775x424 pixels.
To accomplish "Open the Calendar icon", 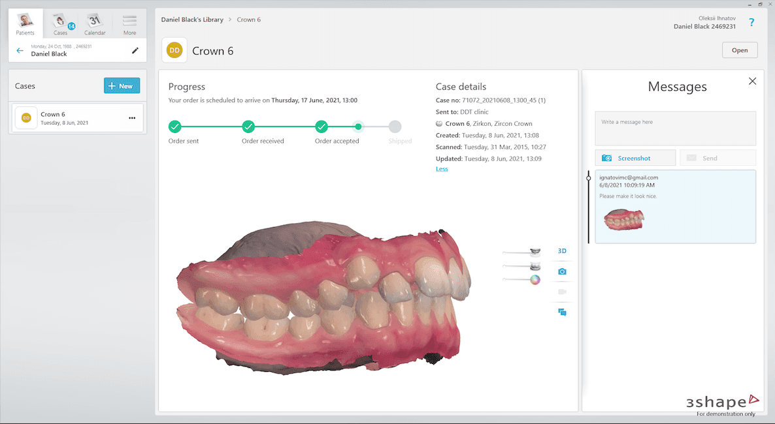I will point(95,23).
